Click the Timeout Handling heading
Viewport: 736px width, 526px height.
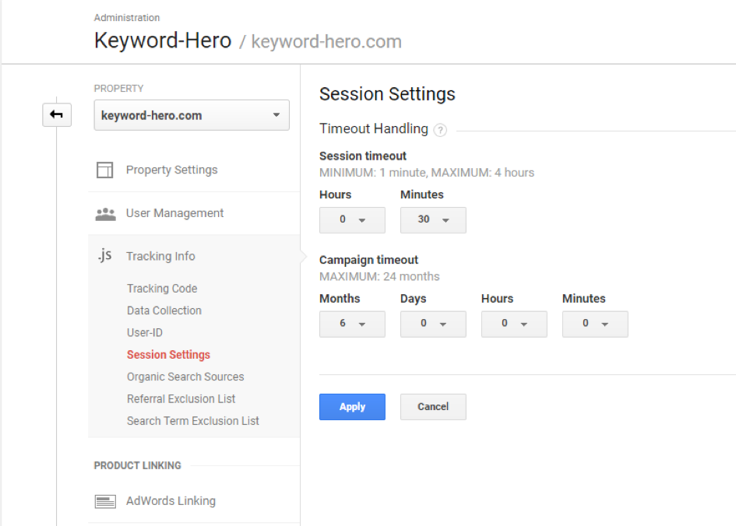click(374, 129)
